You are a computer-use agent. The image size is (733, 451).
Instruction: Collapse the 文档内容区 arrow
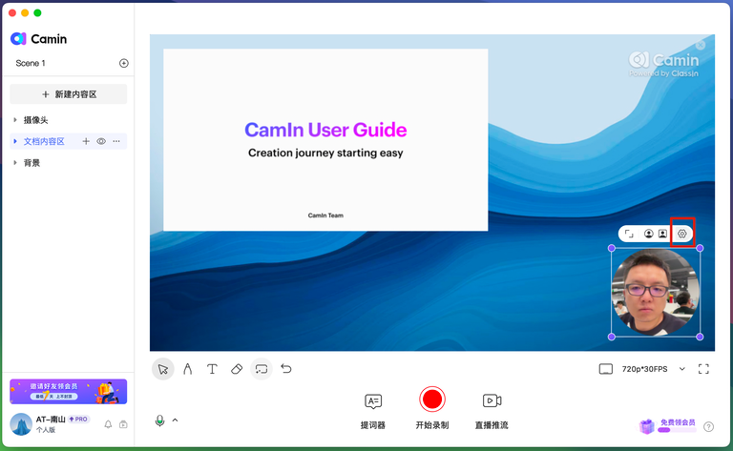[15, 141]
